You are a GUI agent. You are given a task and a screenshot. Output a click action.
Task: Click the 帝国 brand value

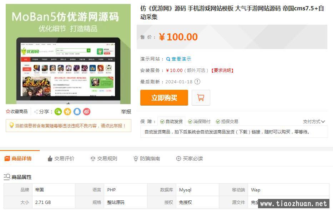click(40, 190)
